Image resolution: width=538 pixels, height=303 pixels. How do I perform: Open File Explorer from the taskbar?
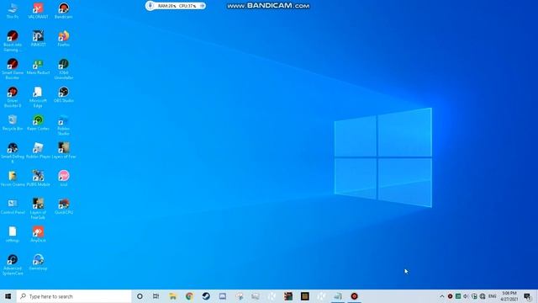[x=172, y=296]
